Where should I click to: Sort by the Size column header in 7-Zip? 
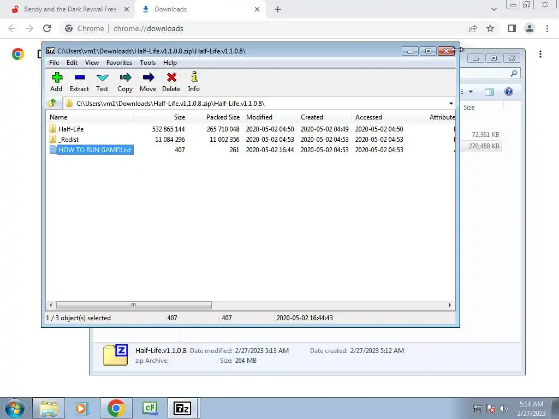click(160, 117)
